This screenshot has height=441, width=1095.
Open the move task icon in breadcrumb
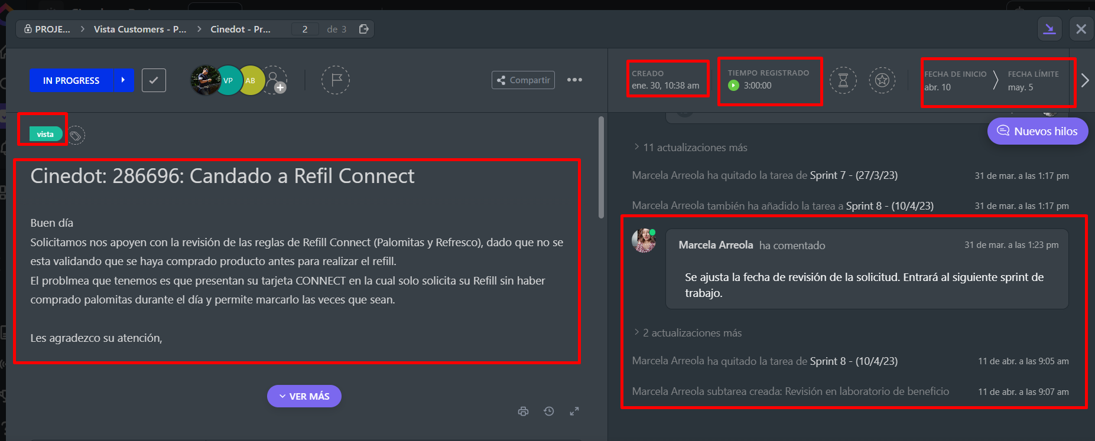coord(364,29)
